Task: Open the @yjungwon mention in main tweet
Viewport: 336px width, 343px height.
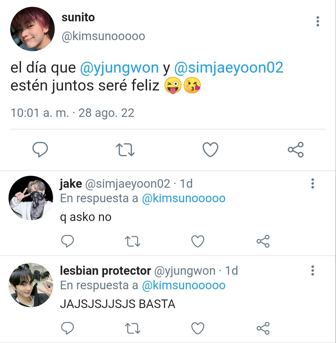Action: pyautogui.click(x=119, y=68)
